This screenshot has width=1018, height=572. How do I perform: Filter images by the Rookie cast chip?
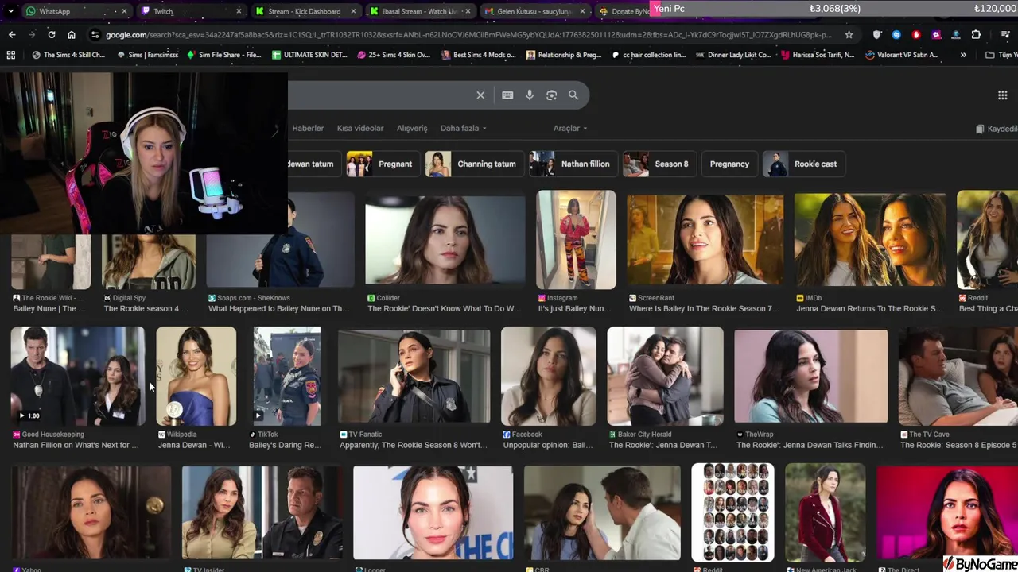coord(803,164)
